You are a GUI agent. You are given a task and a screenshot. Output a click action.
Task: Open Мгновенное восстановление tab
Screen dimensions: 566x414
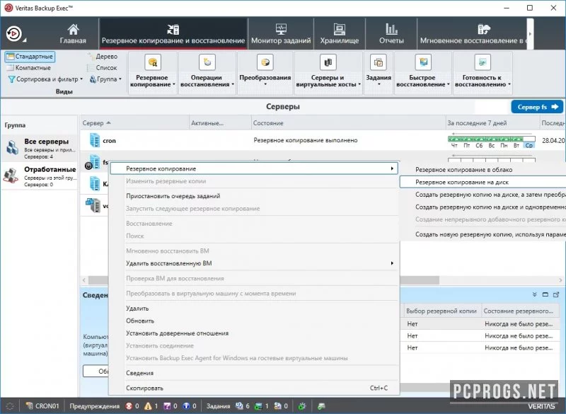[x=472, y=33]
